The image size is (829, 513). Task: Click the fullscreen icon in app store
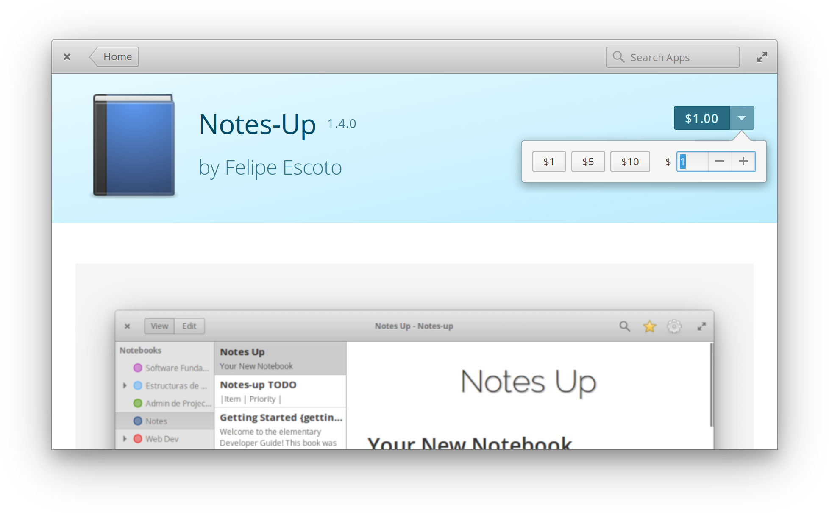(762, 56)
